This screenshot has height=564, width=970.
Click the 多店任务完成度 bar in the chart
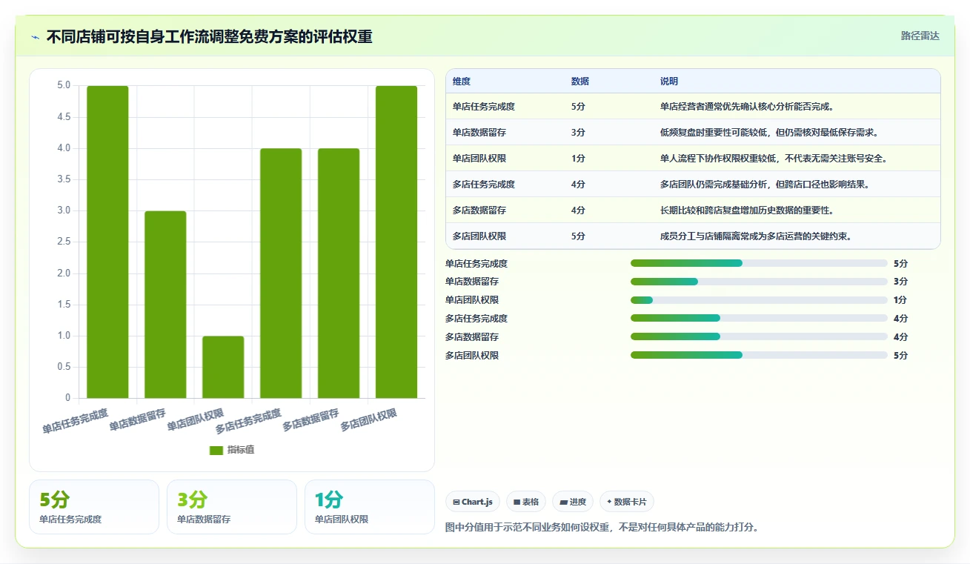[281, 273]
